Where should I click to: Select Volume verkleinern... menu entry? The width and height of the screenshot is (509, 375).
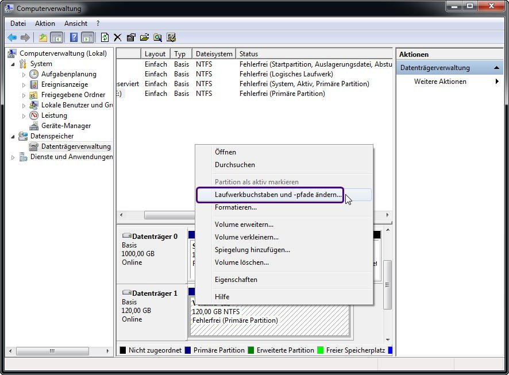284,237
